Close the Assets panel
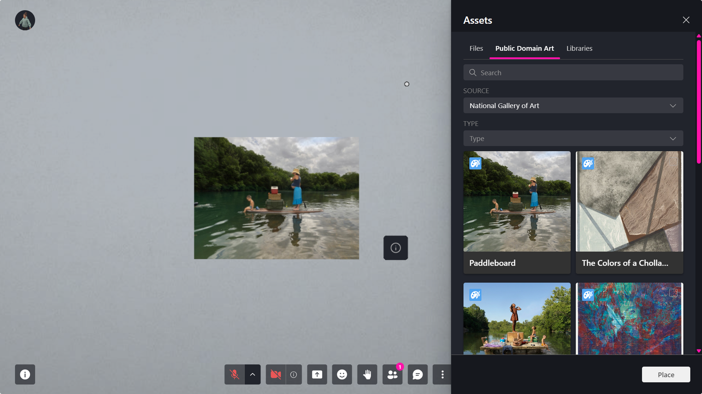Viewport: 702px width, 394px height. pos(686,20)
